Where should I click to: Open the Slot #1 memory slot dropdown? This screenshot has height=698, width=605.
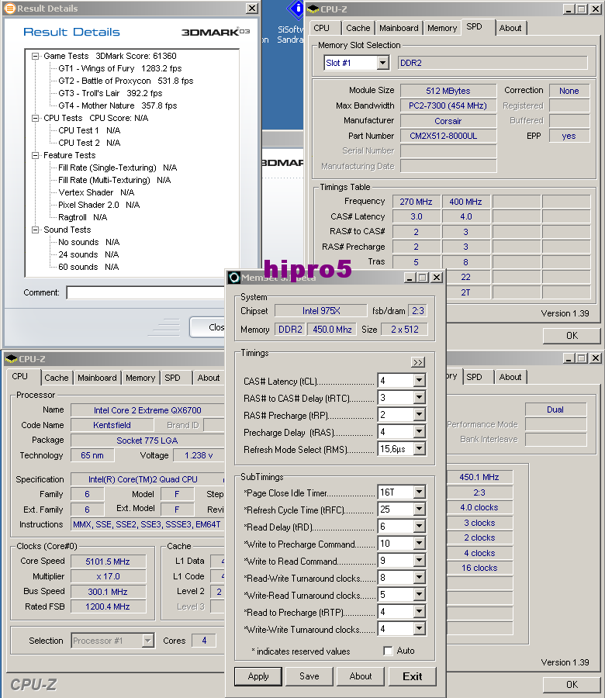(383, 63)
